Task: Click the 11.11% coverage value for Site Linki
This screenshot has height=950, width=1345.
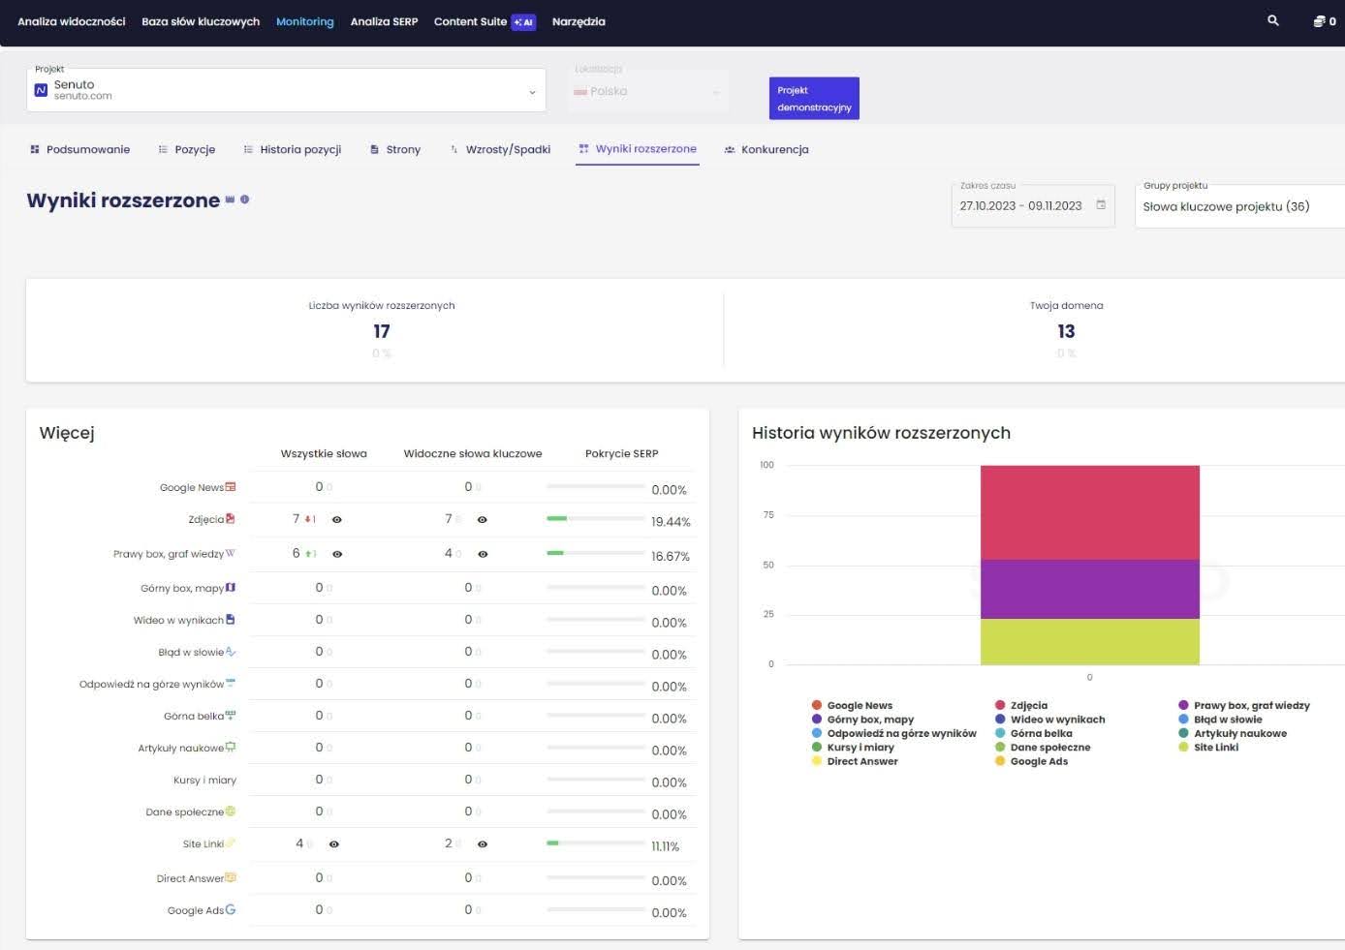Action: (x=666, y=846)
